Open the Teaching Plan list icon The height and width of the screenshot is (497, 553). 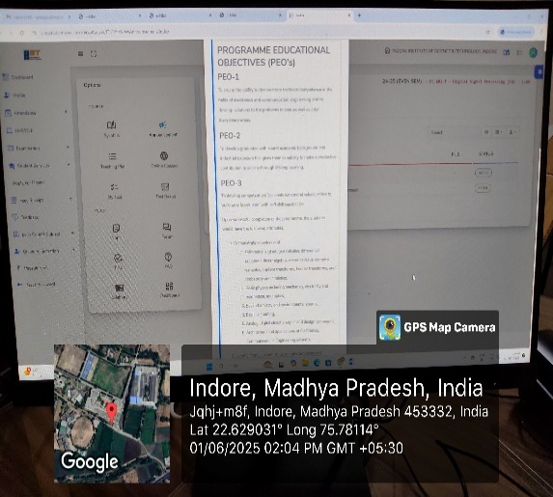pos(113,156)
